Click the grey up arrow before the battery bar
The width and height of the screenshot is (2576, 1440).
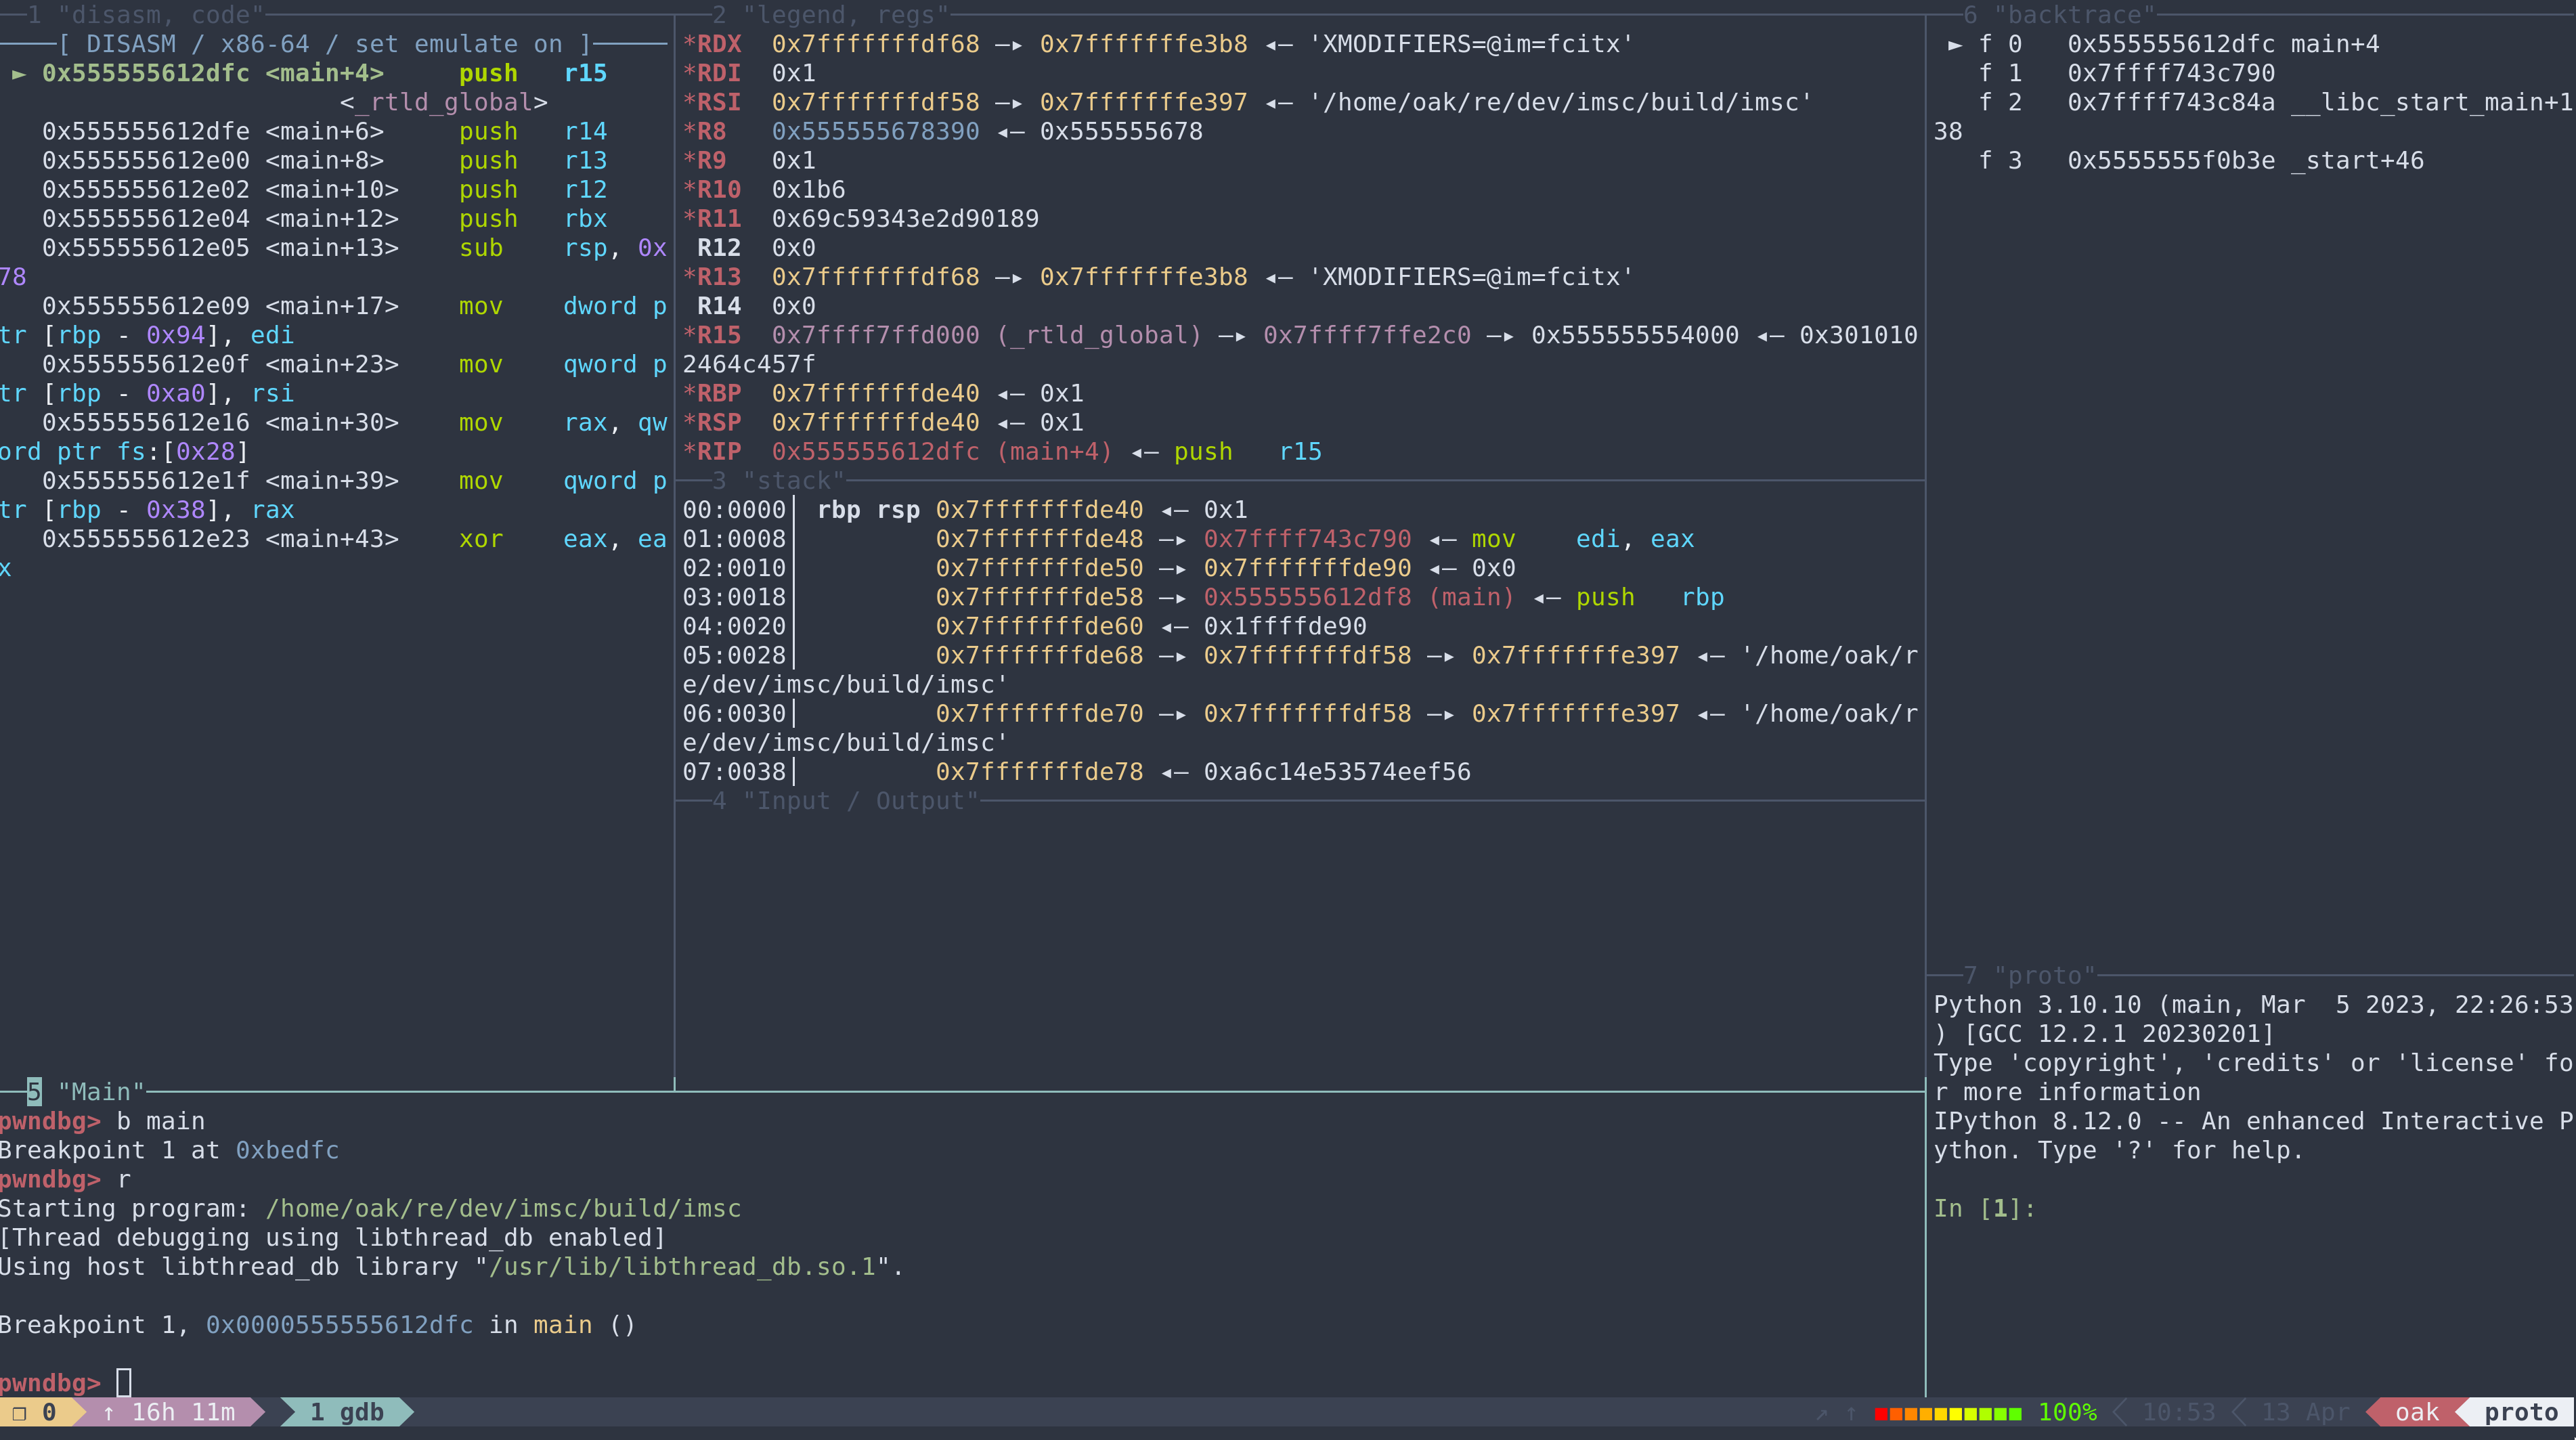tap(1851, 1412)
